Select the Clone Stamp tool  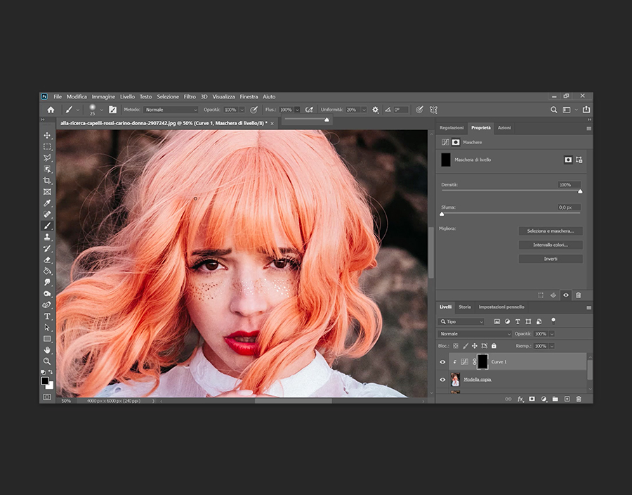click(47, 237)
